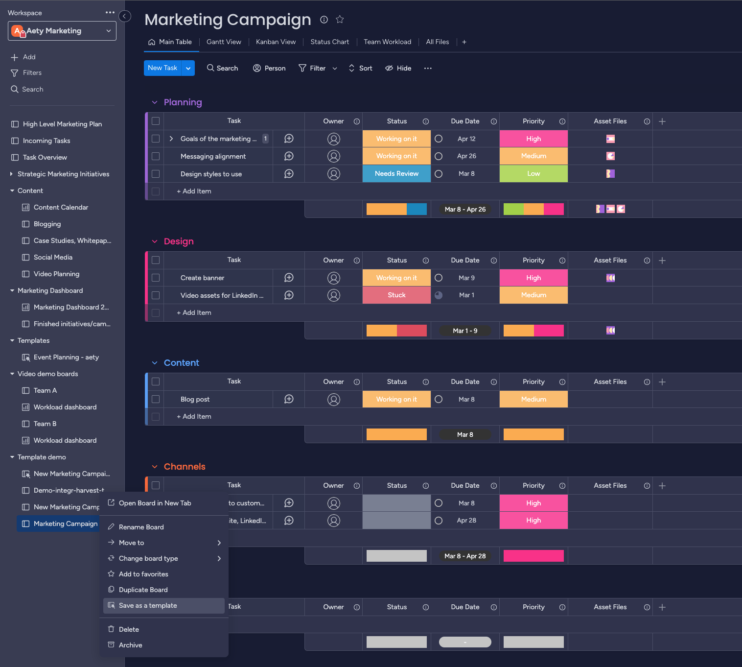Assign owner for Goals of the marketing task
The height and width of the screenshot is (667, 742).
pyautogui.click(x=334, y=139)
